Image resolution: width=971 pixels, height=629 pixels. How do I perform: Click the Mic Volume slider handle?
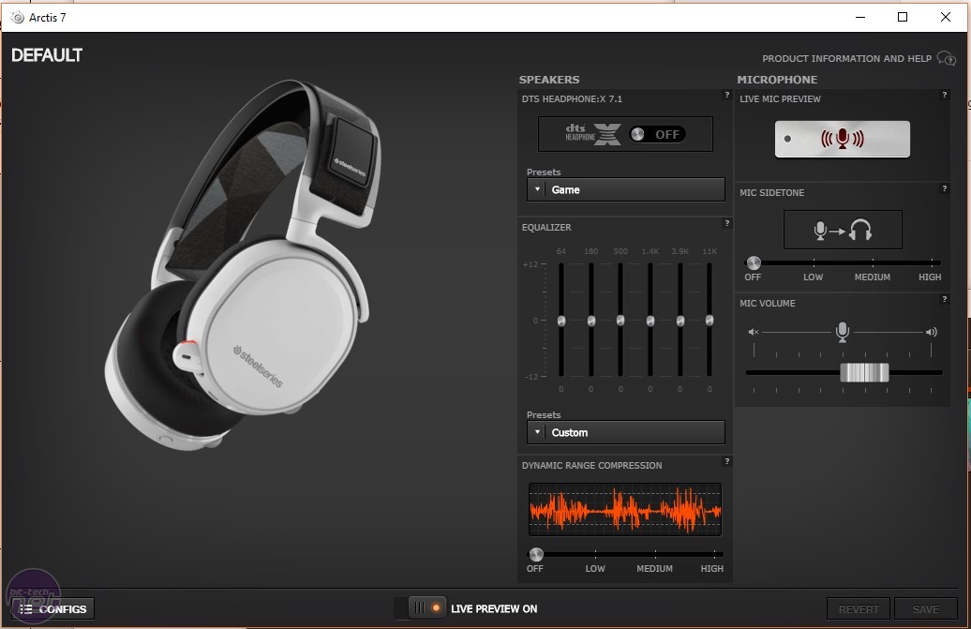864,373
